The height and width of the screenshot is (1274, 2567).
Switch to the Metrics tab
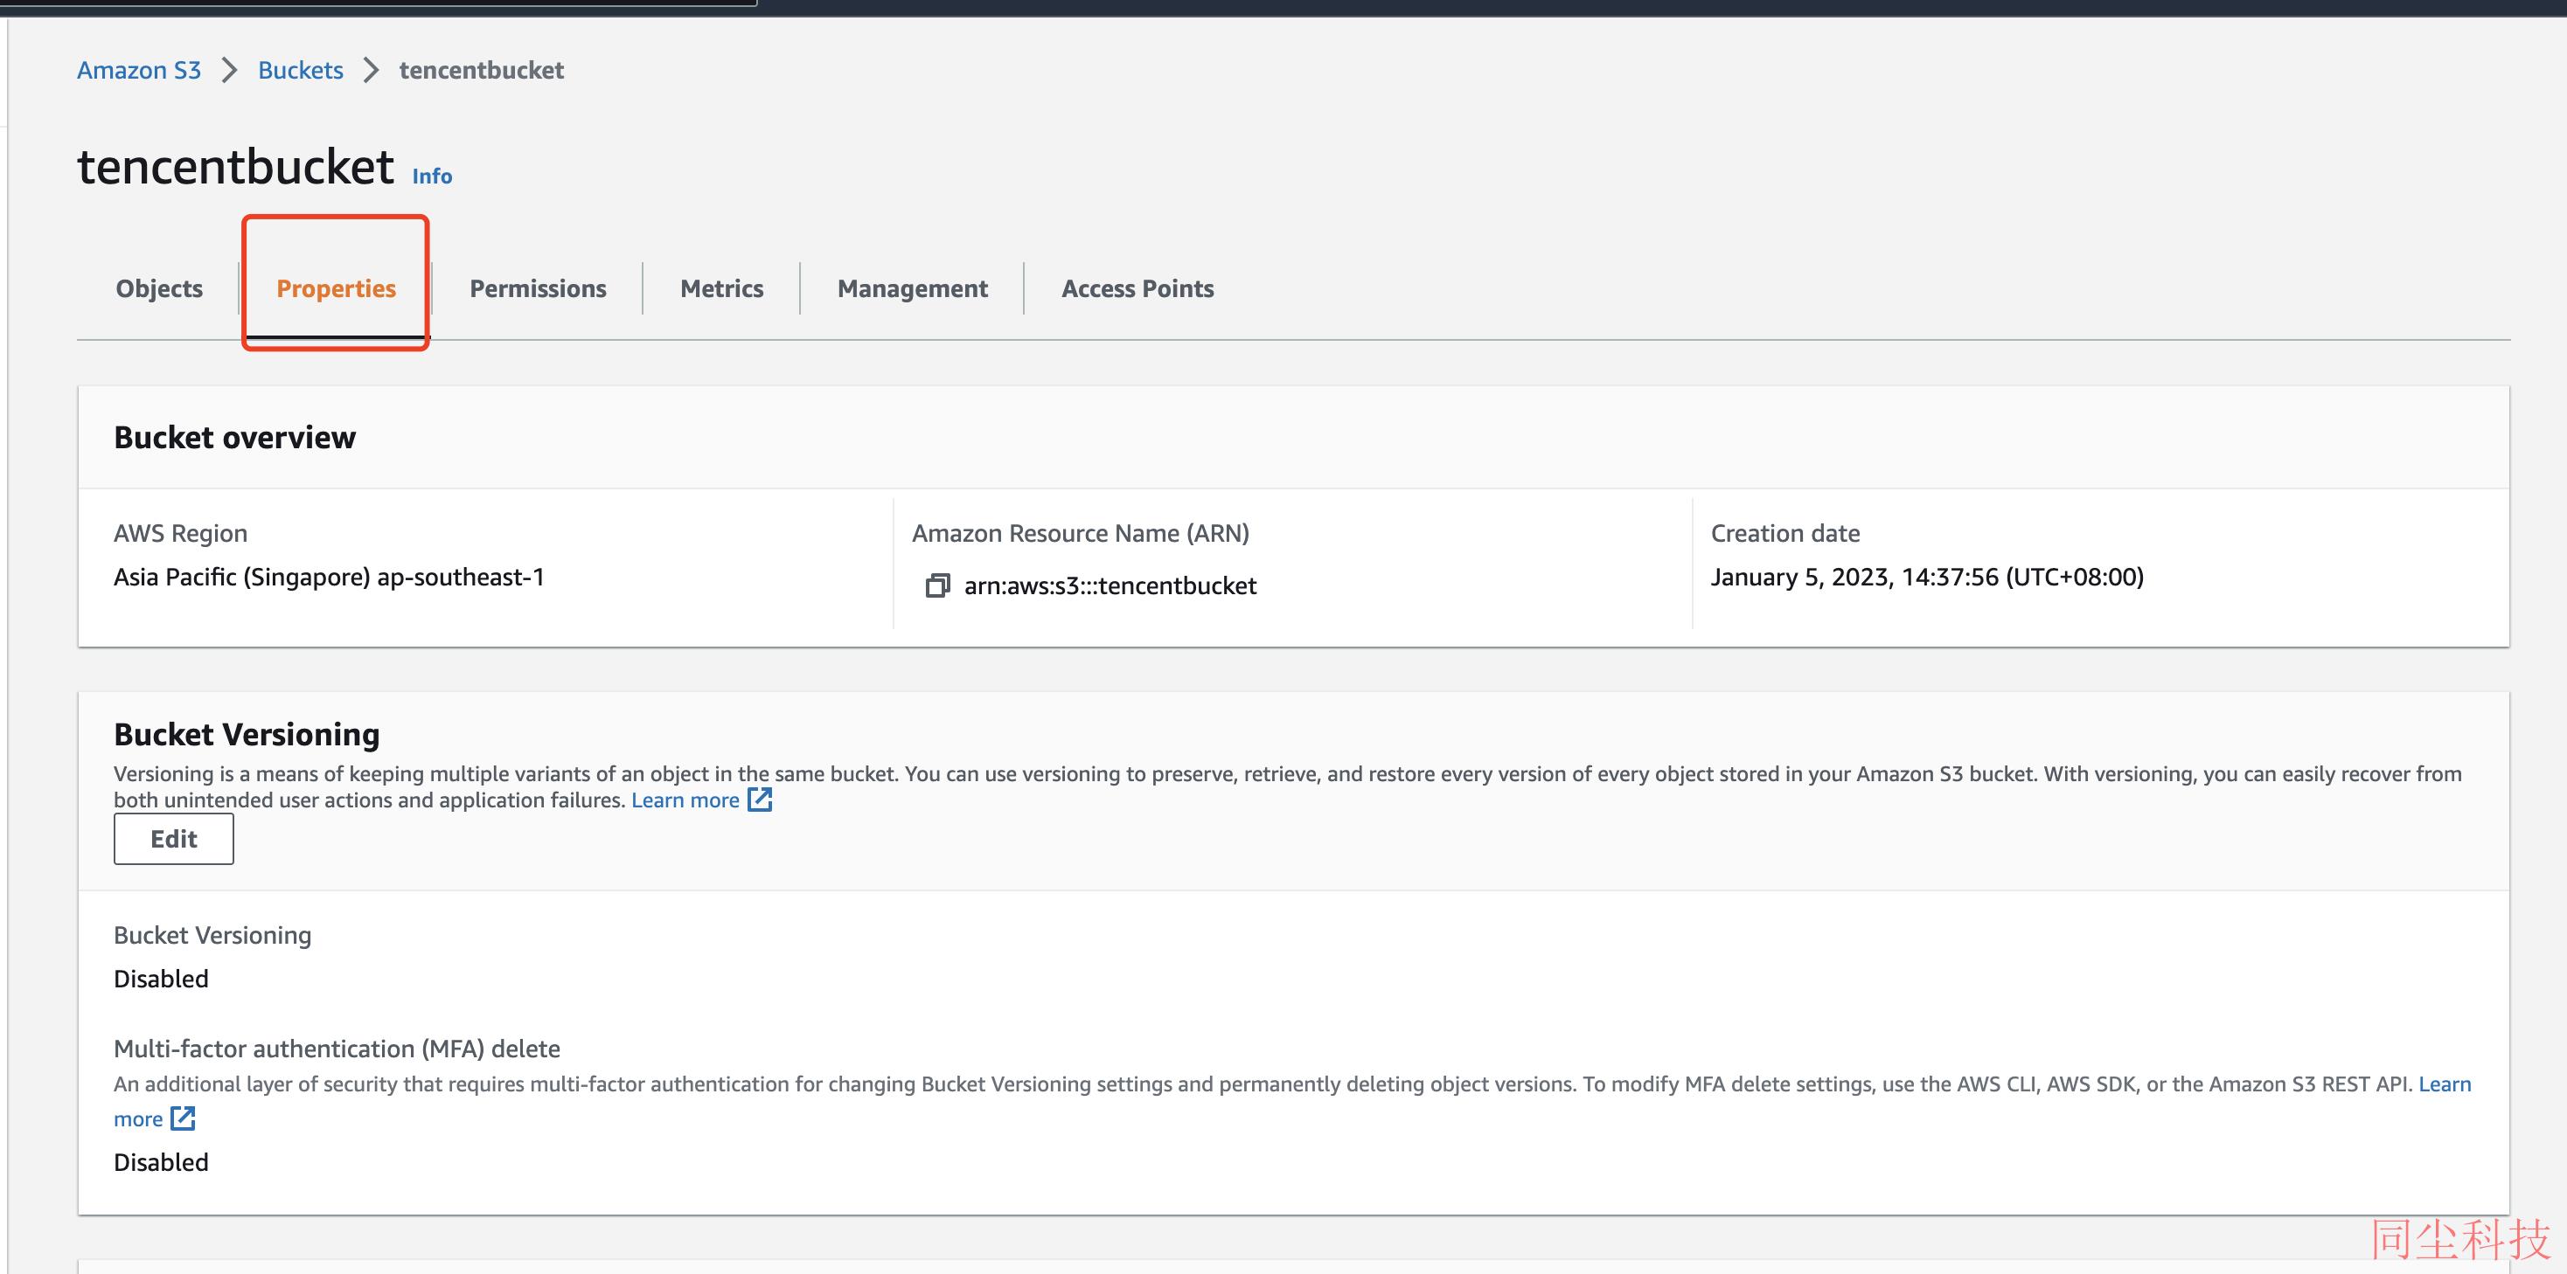coord(721,289)
